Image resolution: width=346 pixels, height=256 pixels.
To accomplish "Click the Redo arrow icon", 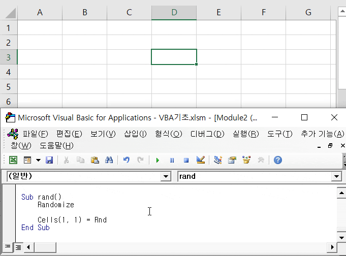I will point(140,160).
